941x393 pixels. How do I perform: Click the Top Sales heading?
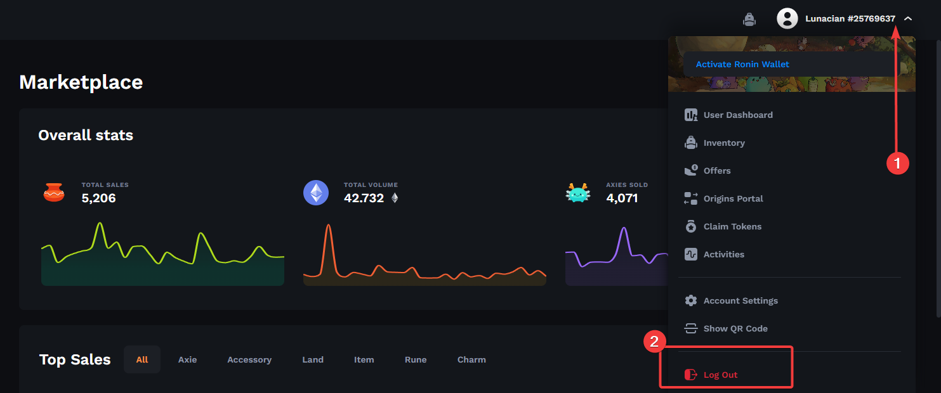[x=75, y=359]
